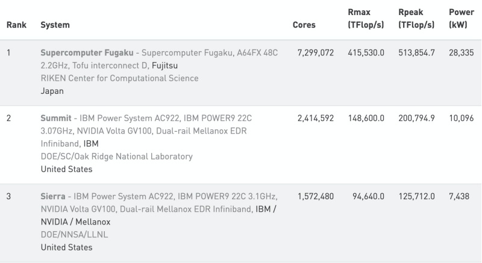Viewport: 482px width, 263px height.
Task: Click the Rpeak (TFlop/s) column header
Action: (417, 19)
